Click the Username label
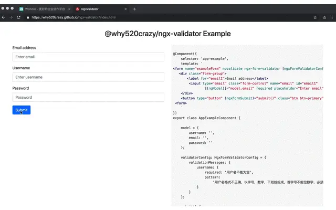 pos(21,68)
